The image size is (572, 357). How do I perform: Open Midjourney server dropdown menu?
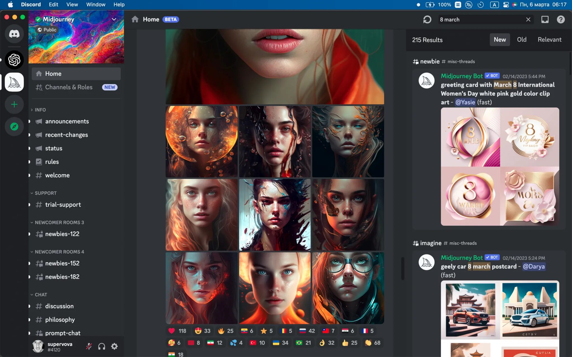point(114,19)
